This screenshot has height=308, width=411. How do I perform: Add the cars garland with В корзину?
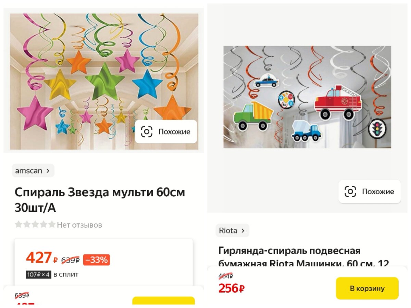[367, 288]
